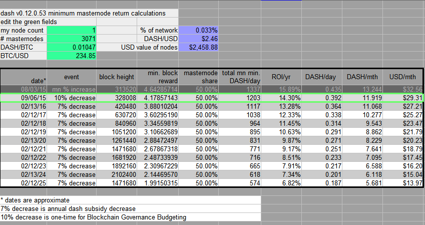
Task: Select the '* dates are approximate' note
Action: coord(130,200)
